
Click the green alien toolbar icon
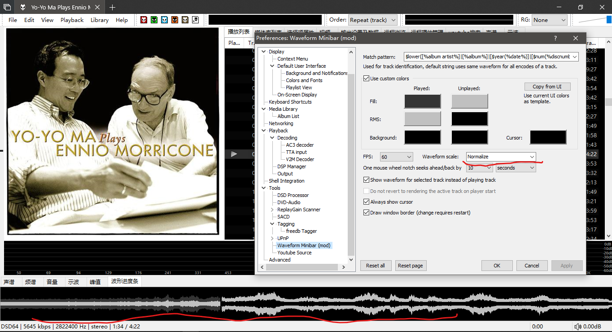pyautogui.click(x=154, y=20)
